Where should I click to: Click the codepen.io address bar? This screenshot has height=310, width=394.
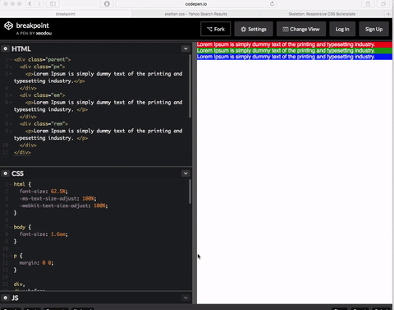[196, 4]
